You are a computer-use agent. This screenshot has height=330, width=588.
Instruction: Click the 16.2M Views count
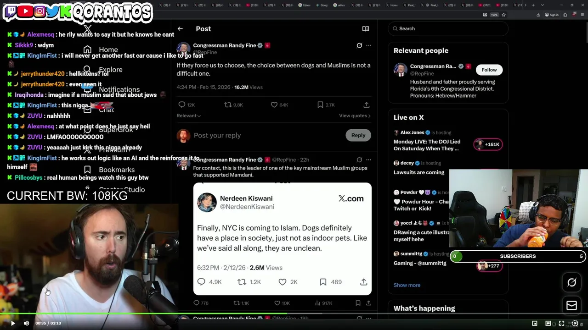click(249, 87)
